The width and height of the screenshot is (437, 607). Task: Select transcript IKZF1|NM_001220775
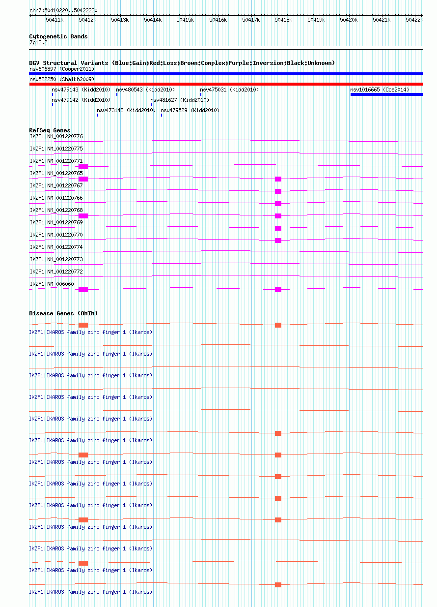56,149
